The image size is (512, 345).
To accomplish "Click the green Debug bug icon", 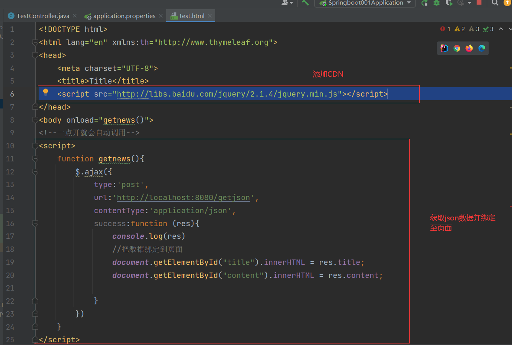I will [x=437, y=3].
